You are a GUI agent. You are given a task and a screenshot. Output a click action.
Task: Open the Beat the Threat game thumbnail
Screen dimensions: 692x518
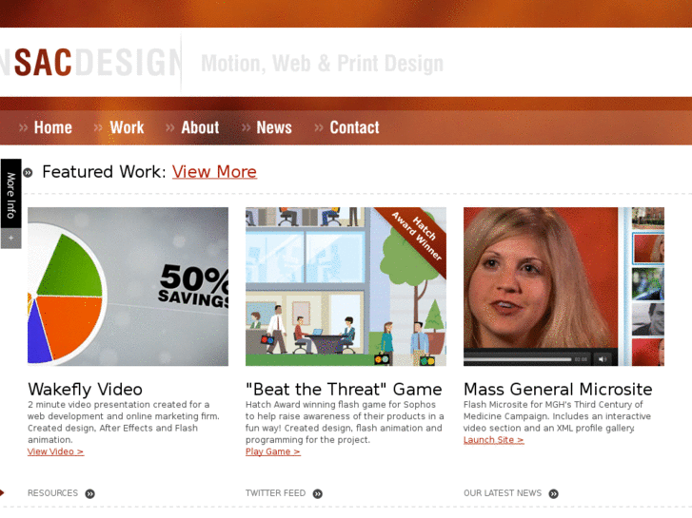coord(346,286)
